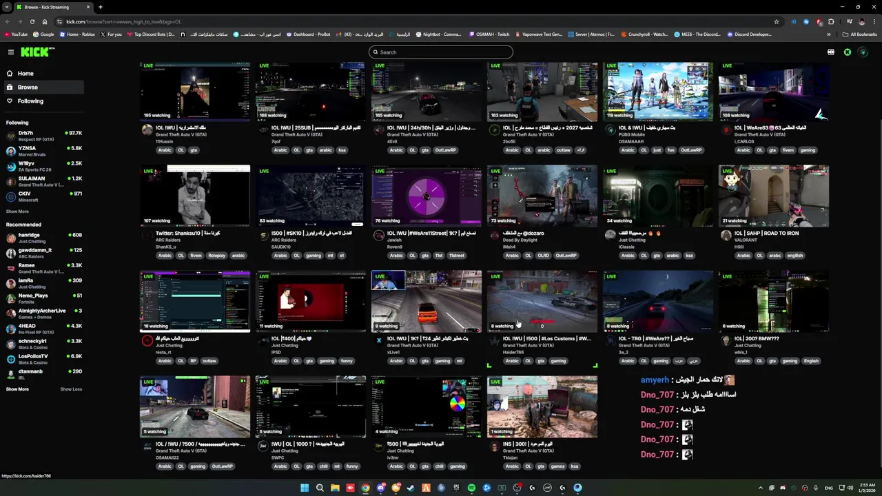Image resolution: width=882 pixels, height=496 pixels.
Task: Open LosPollosTV recommended channel
Action: click(x=43, y=359)
